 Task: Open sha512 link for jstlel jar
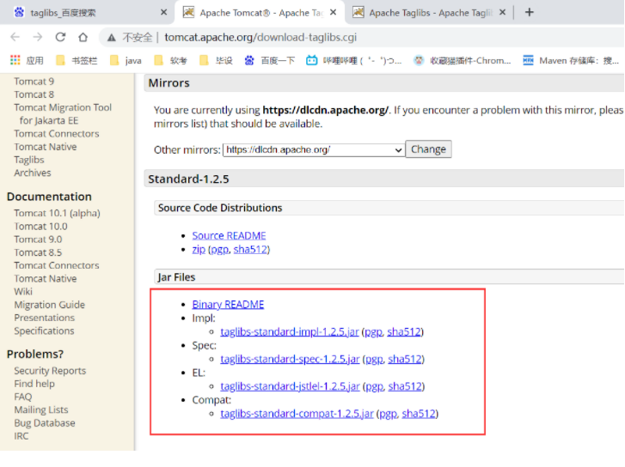point(405,386)
